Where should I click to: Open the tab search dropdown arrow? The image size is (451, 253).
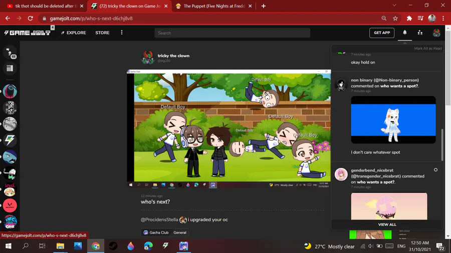(394, 5)
